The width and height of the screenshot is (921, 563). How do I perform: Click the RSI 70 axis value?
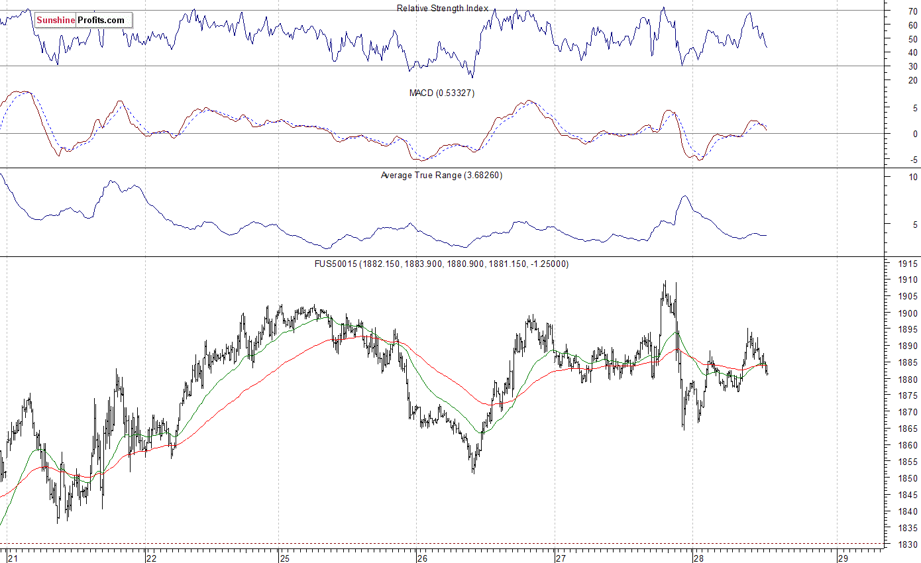pos(914,11)
